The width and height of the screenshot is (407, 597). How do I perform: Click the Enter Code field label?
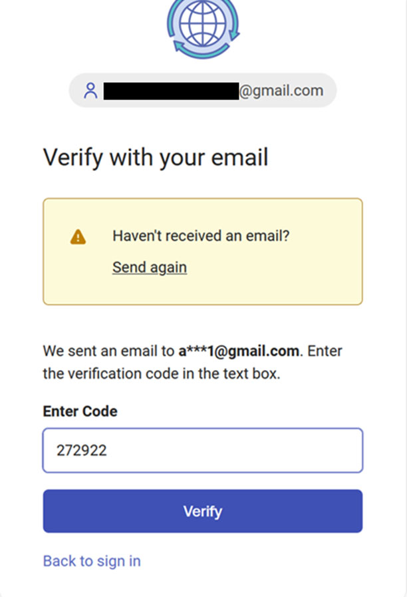click(x=80, y=411)
